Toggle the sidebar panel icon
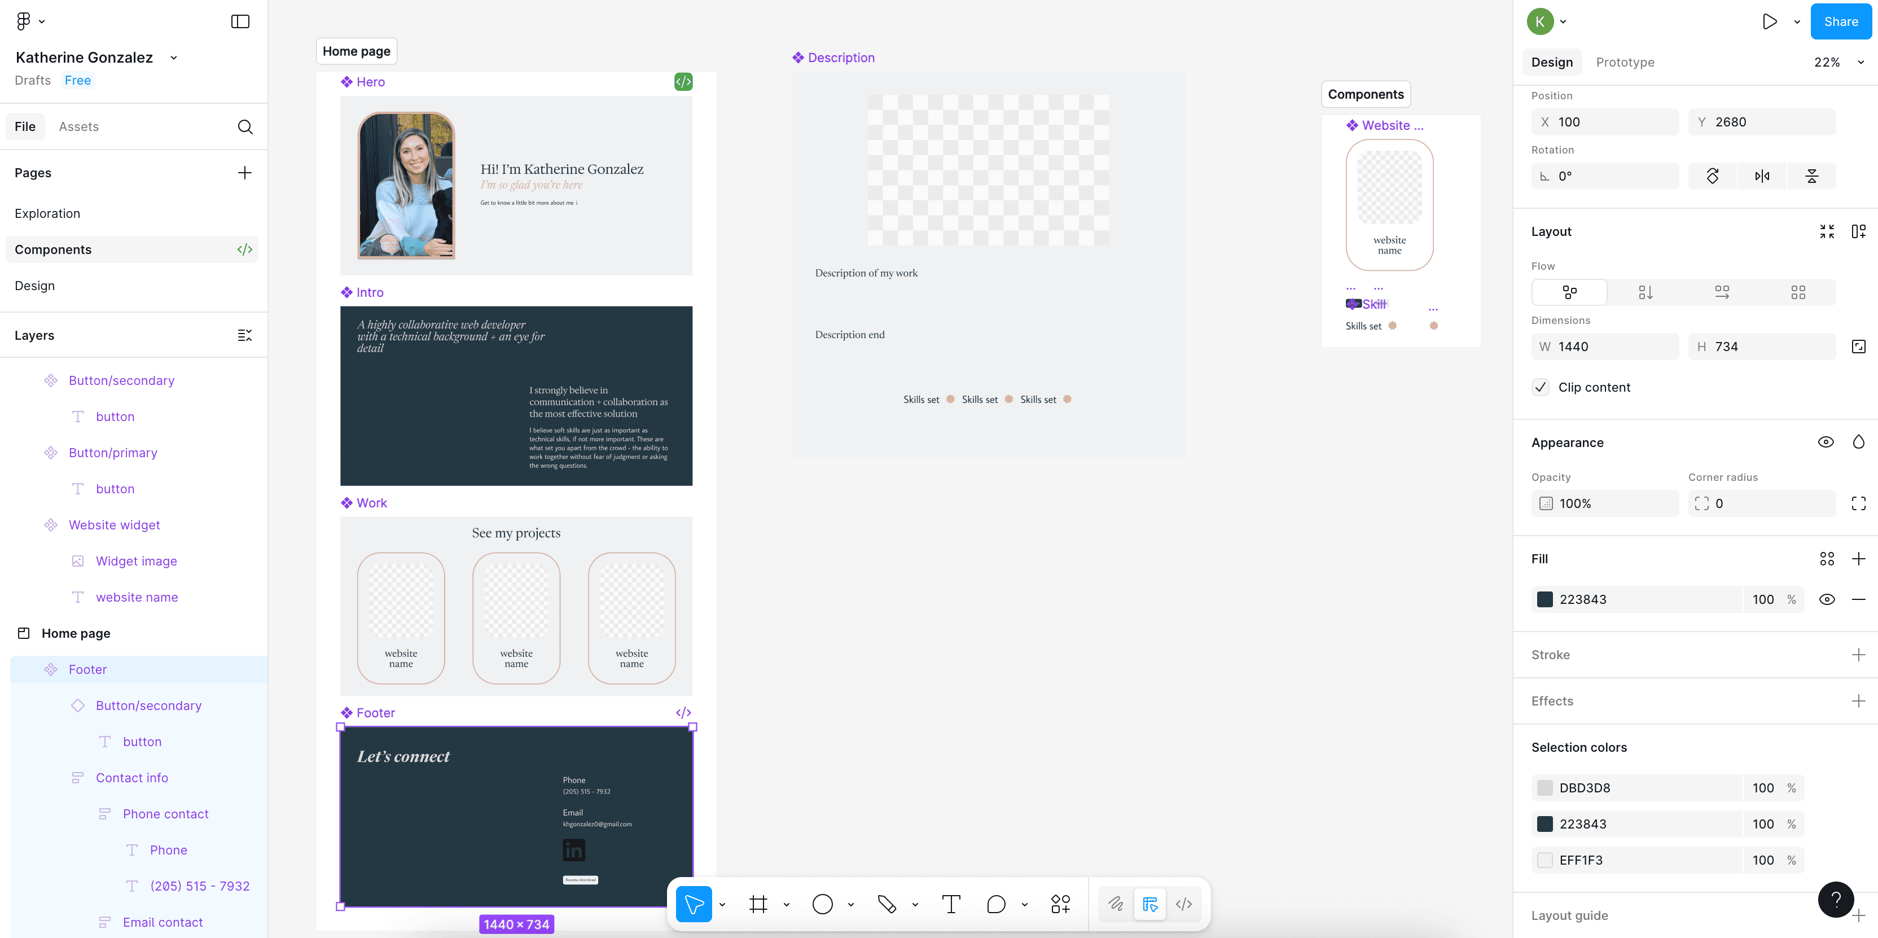The width and height of the screenshot is (1878, 938). pos(240,22)
